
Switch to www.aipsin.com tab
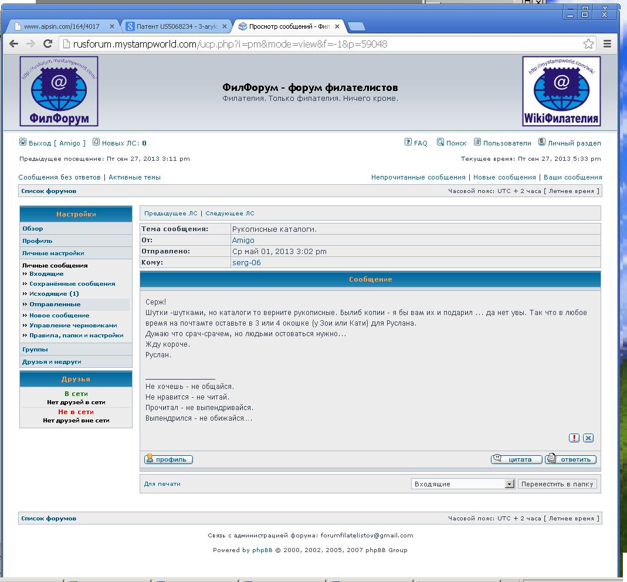pyautogui.click(x=62, y=26)
